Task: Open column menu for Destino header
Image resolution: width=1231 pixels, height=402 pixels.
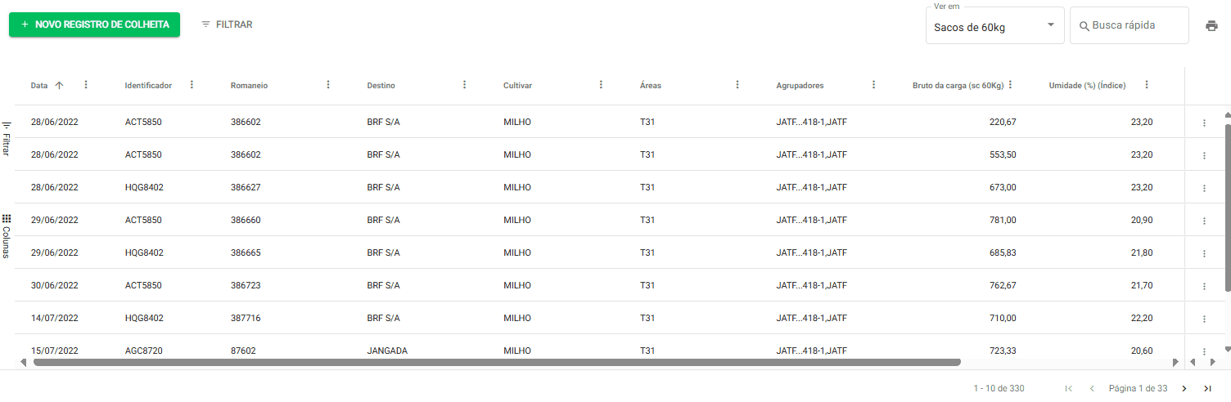Action: (x=464, y=85)
